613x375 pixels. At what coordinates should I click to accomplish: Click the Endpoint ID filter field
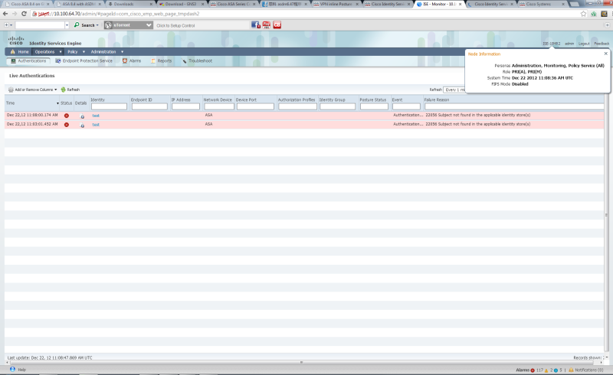149,106
